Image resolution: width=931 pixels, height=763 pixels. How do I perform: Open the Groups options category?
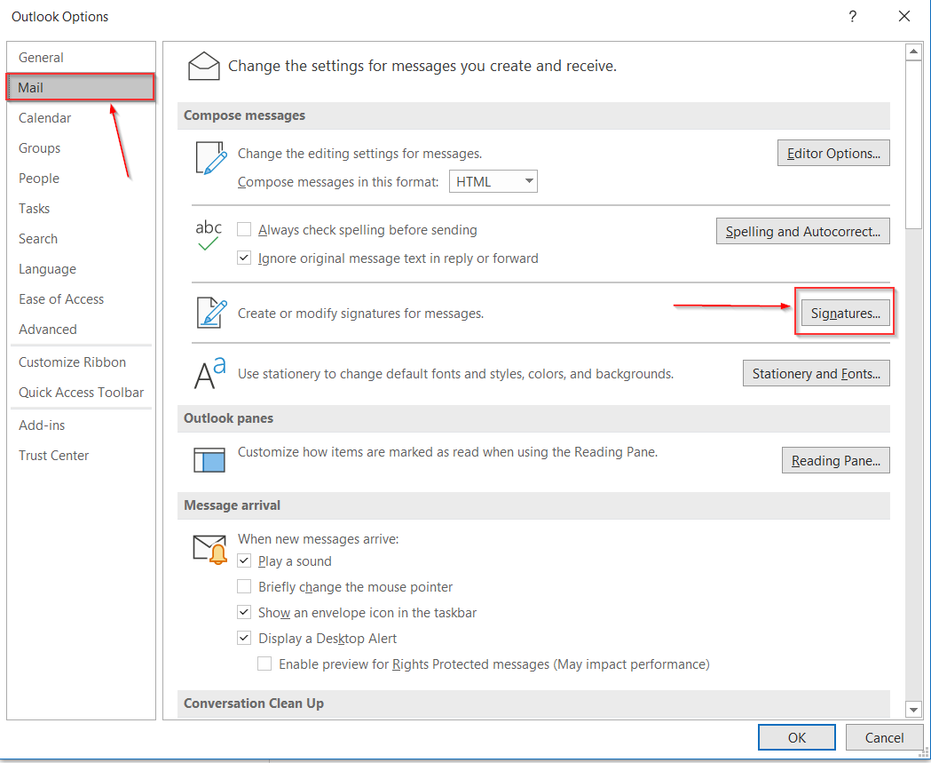point(82,148)
